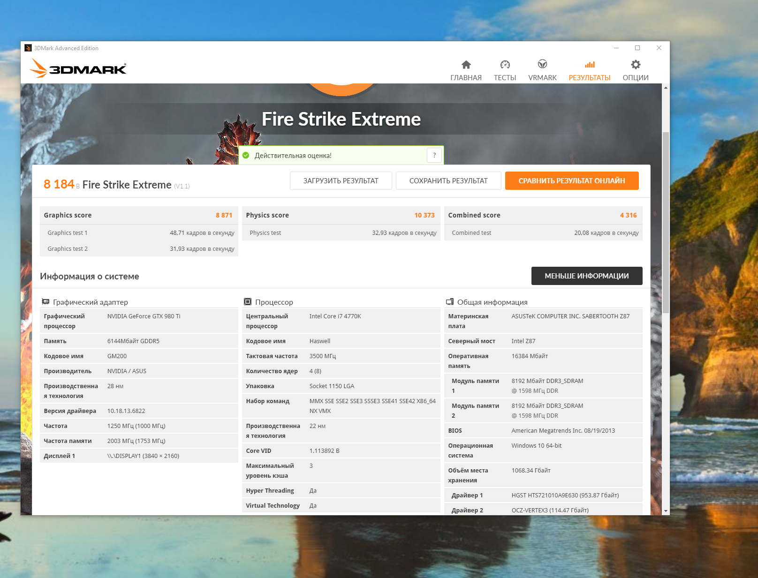This screenshot has width=758, height=578.
Task: Open the Опции gear icon
Action: [636, 65]
